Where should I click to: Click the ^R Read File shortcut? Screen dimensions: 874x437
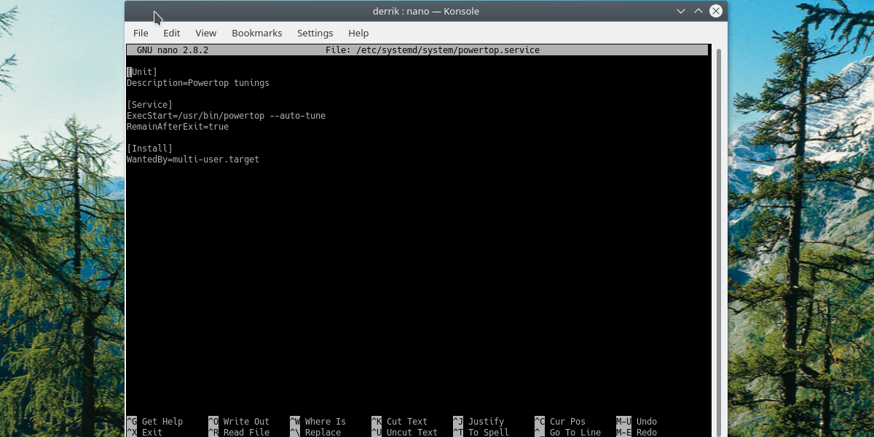point(239,432)
